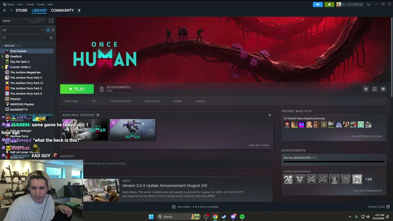393x221 pixels.
Task: Dismiss the Available Content panel
Action: tap(270, 115)
